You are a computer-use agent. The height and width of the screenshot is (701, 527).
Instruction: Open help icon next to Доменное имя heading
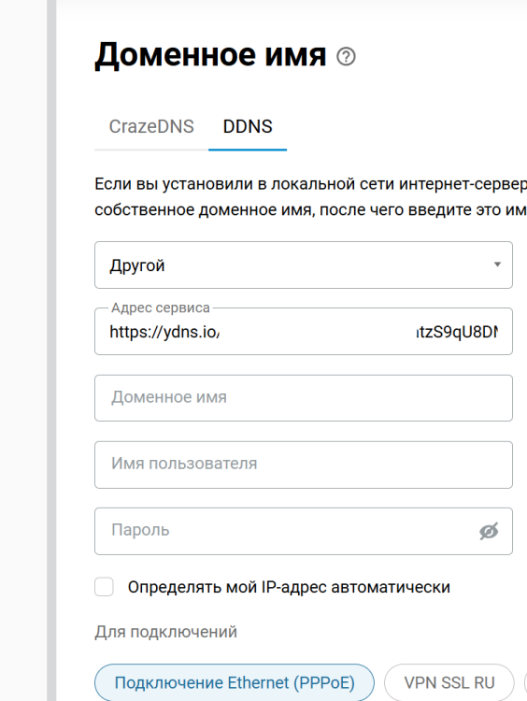click(x=346, y=57)
